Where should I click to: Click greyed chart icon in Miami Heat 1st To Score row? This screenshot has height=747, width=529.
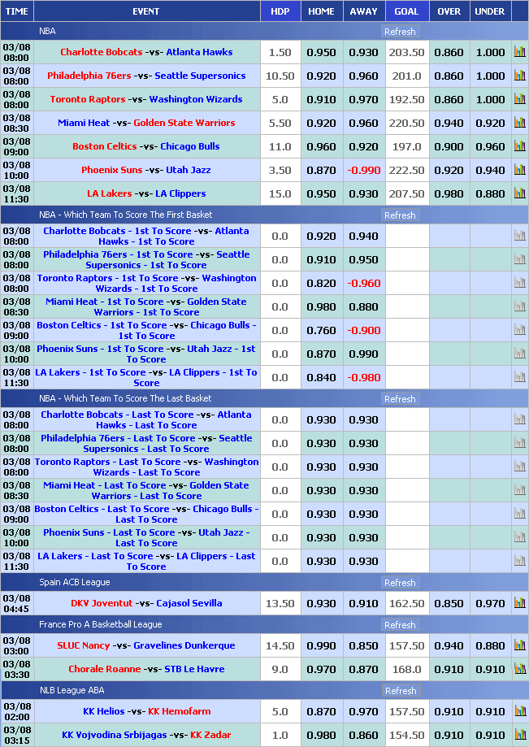point(519,306)
